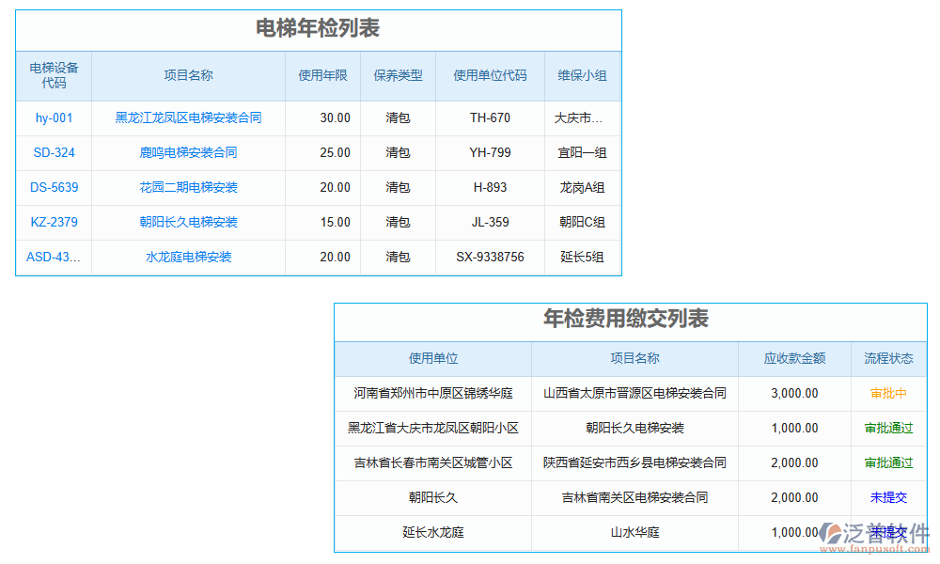Click 未提交 status for 吉林省南关区 contract
Image resolution: width=940 pixels, height=564 pixels.
point(888,497)
